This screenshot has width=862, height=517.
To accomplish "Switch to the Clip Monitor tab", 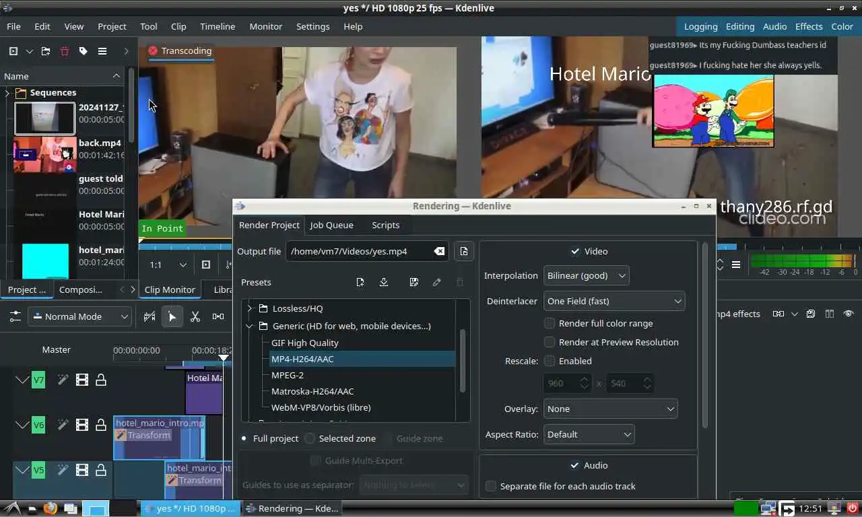I will 170,289.
